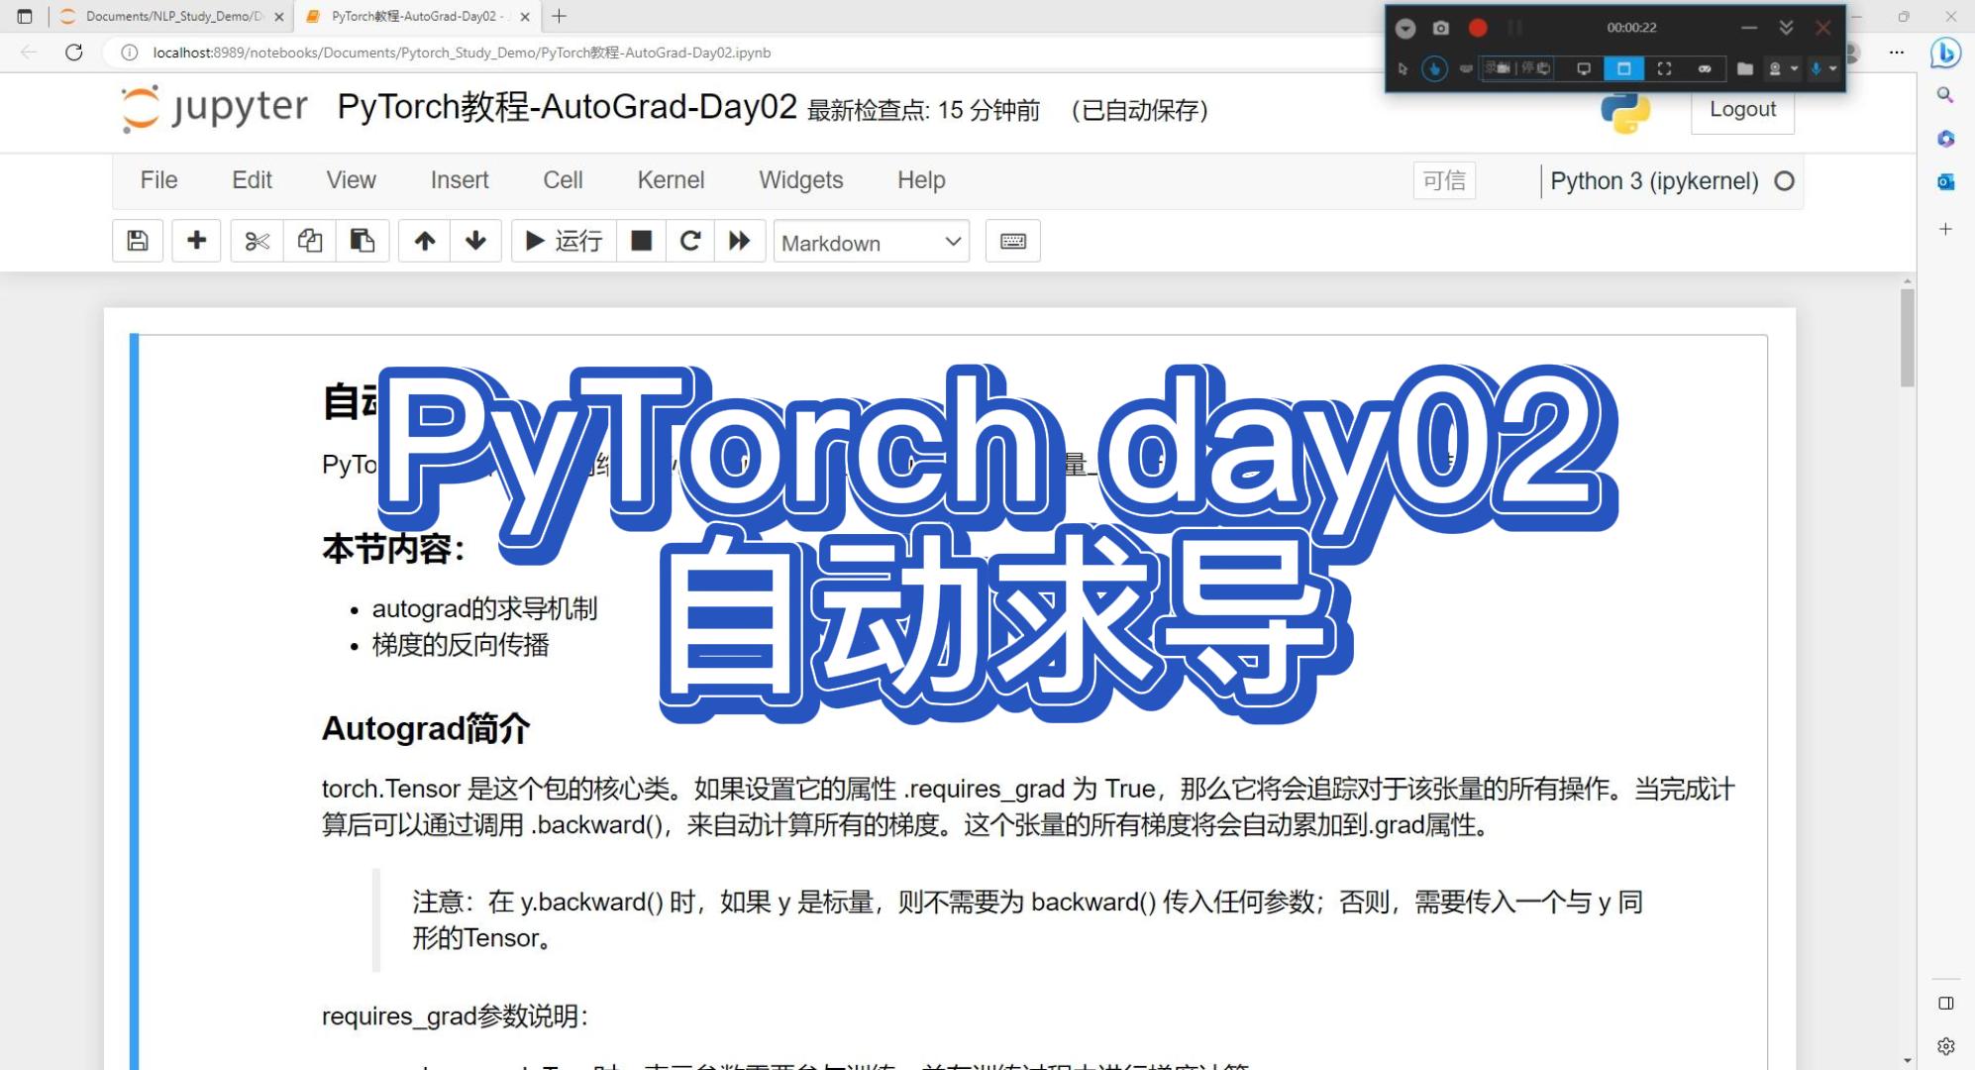Insert cell below with plus icon
Viewport: 1975px width, 1070px height.
(x=196, y=241)
